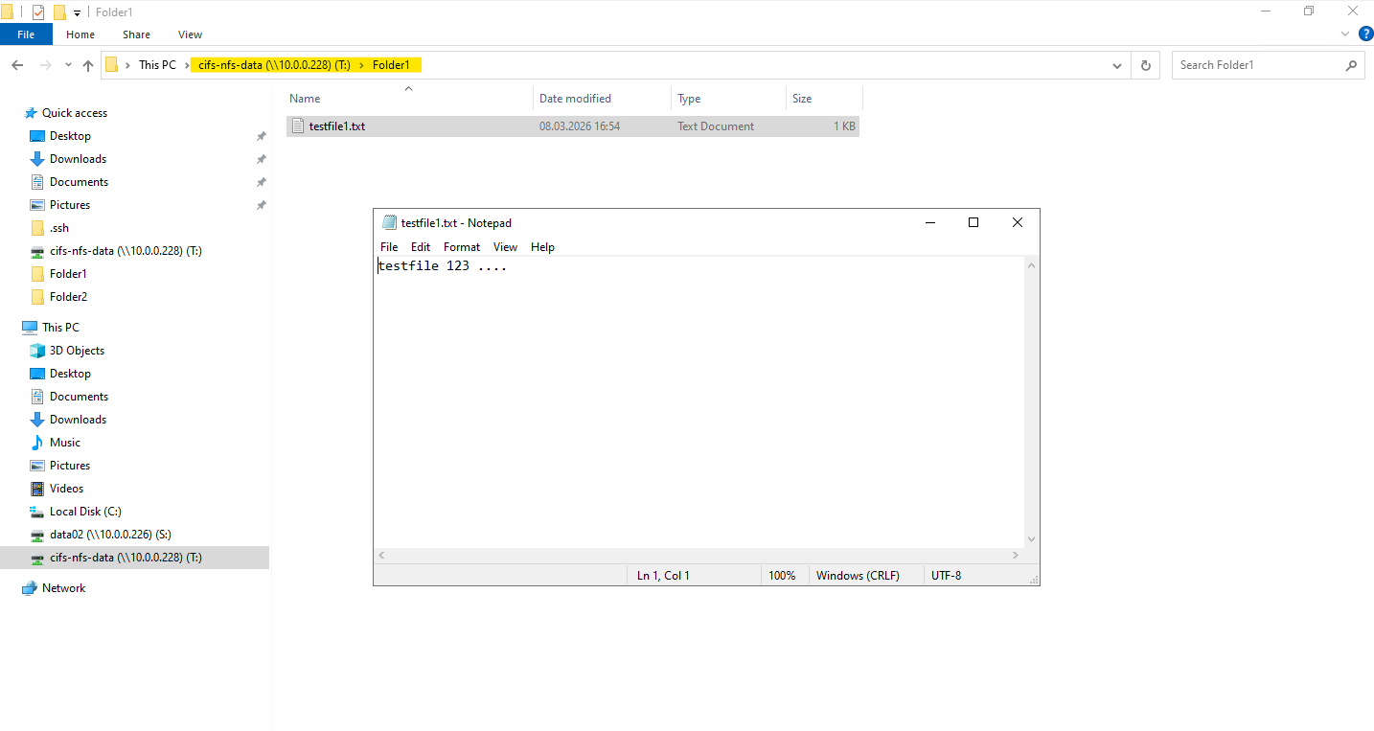Click the Back arrow in Explorer
The width and height of the screenshot is (1374, 731).
coord(17,65)
